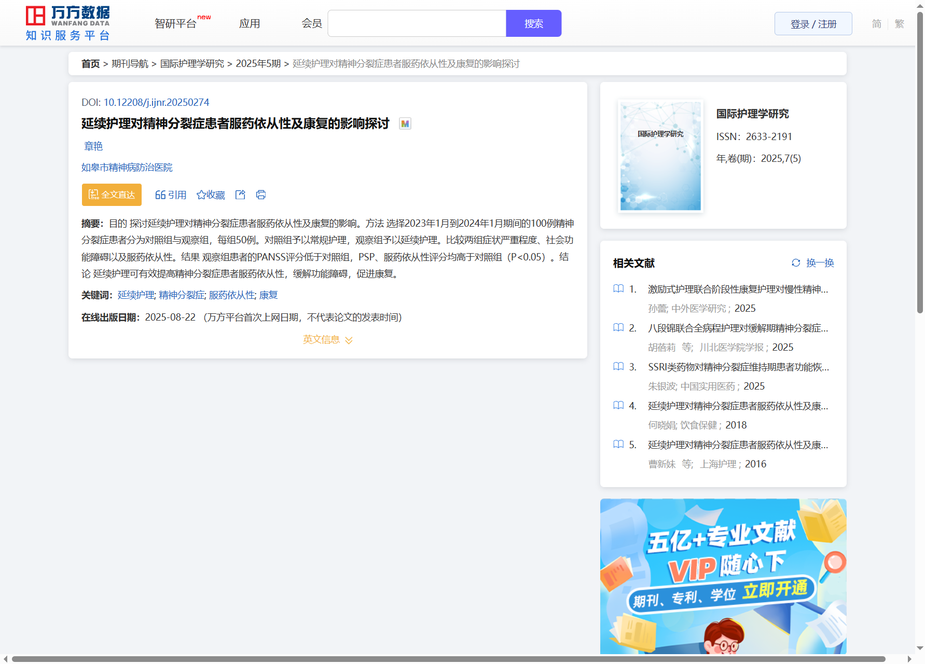Open the 应用 menu item
Image resolution: width=925 pixels, height=664 pixels.
point(250,23)
